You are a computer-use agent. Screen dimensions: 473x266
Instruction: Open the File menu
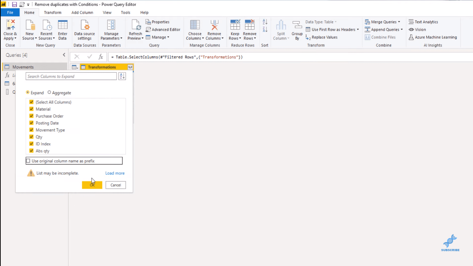click(x=10, y=12)
